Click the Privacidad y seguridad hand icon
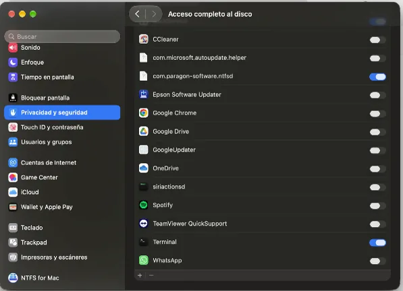Viewport: 403px width, 291px height. click(13, 112)
